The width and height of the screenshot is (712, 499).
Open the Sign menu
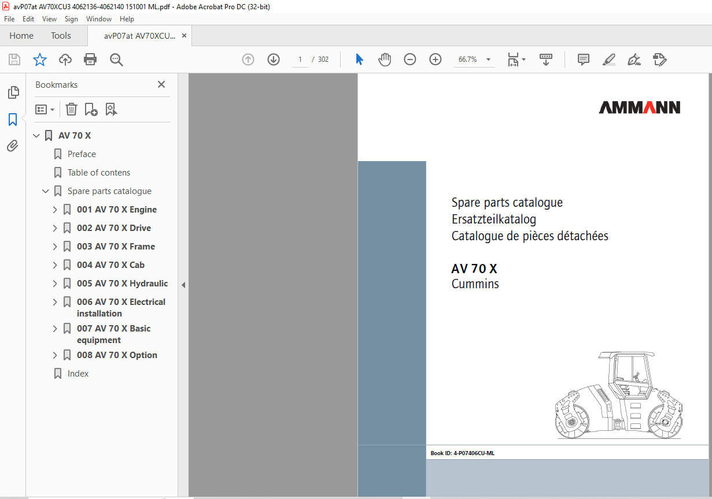click(71, 19)
